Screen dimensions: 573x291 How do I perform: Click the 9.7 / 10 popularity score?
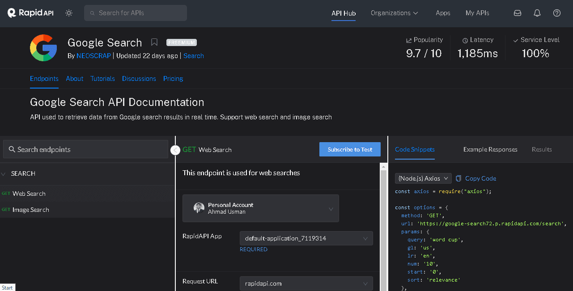coord(424,54)
